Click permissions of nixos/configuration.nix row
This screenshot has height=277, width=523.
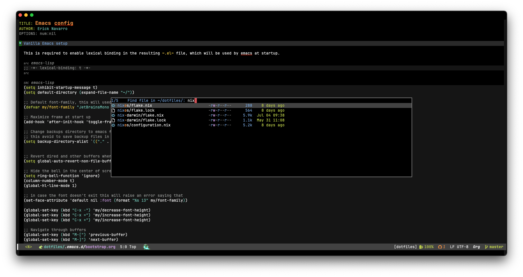220,125
